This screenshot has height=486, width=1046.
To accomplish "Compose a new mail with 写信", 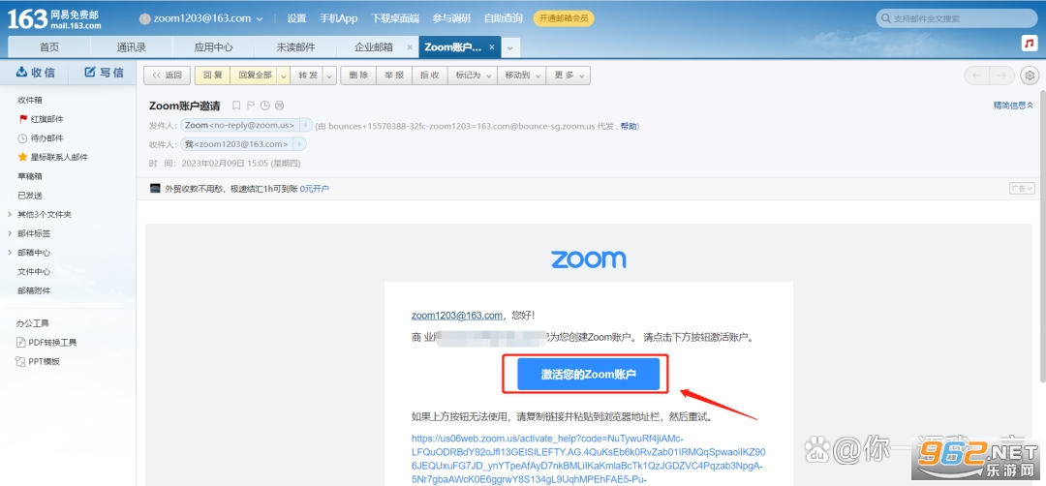I will point(104,72).
